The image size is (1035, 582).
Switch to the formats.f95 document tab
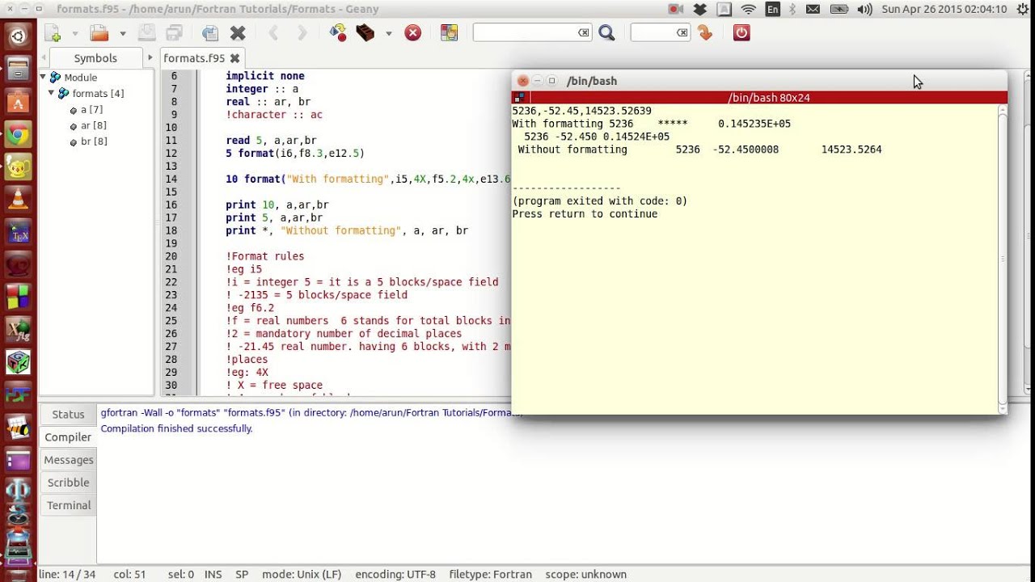194,58
